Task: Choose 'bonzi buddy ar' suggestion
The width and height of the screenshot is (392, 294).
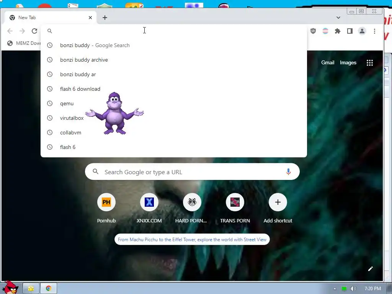Action: 173,74
